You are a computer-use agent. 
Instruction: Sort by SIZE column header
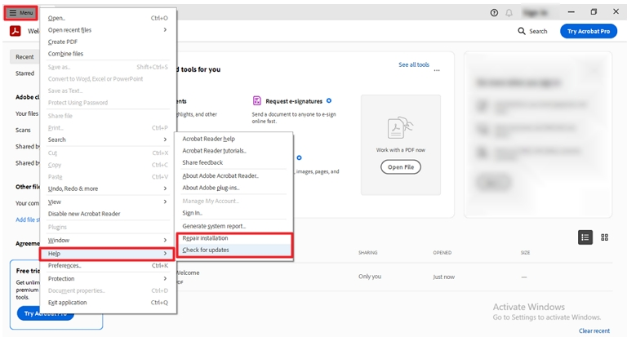tap(525, 253)
